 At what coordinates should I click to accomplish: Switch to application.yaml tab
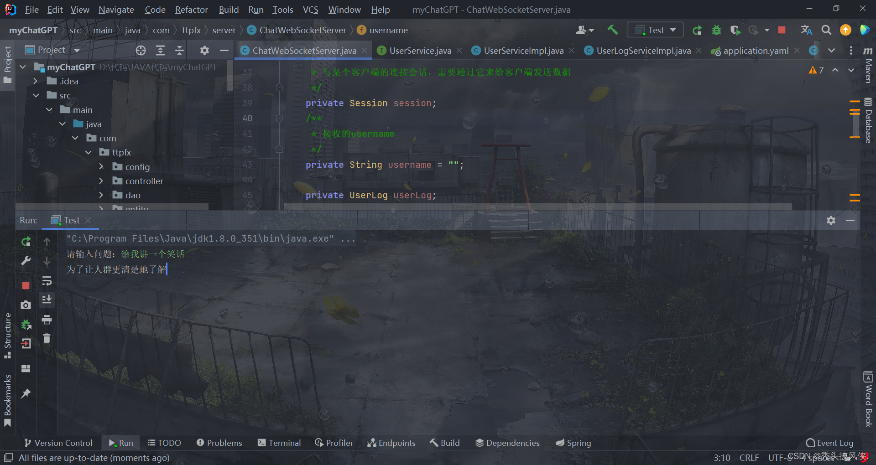pyautogui.click(x=756, y=51)
